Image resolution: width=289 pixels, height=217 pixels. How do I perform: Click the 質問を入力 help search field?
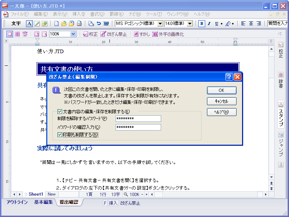pyautogui.click(x=277, y=24)
